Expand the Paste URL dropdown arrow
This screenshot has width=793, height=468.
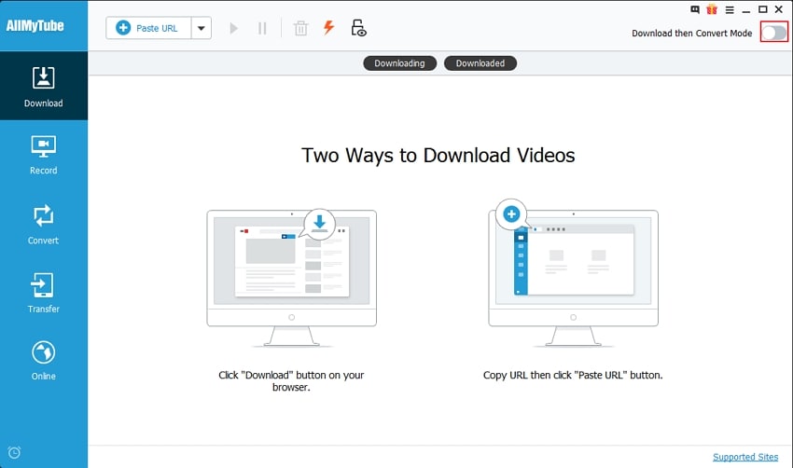pos(201,28)
